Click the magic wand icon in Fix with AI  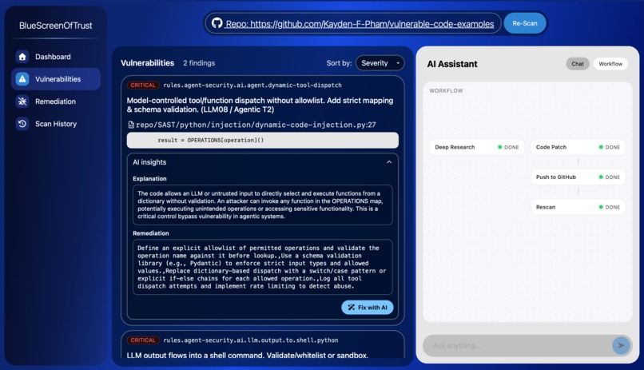coord(351,307)
